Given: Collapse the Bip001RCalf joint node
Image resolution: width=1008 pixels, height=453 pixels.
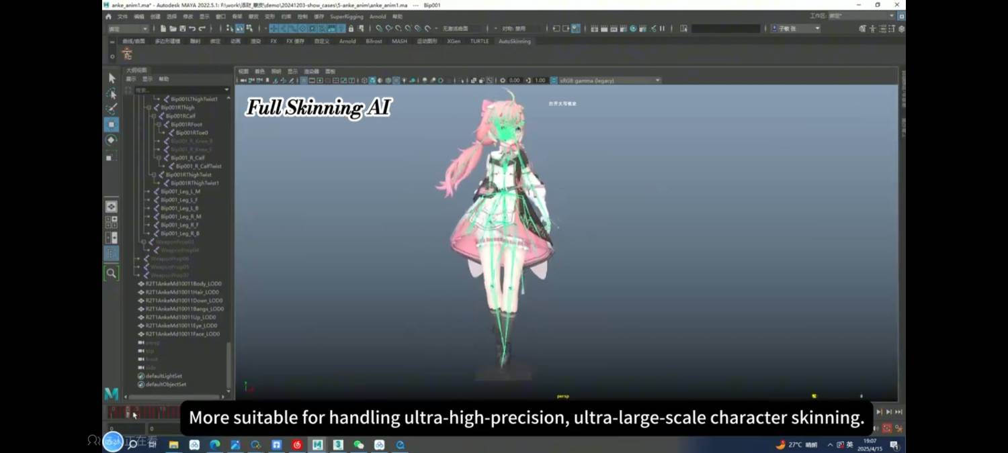Looking at the screenshot, I should click(x=154, y=116).
